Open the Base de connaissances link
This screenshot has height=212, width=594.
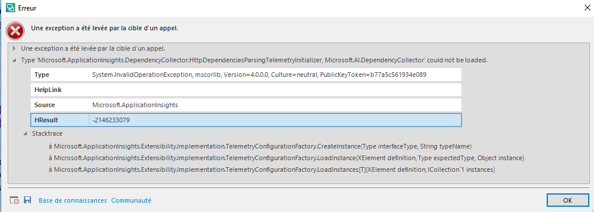pyautogui.click(x=73, y=201)
